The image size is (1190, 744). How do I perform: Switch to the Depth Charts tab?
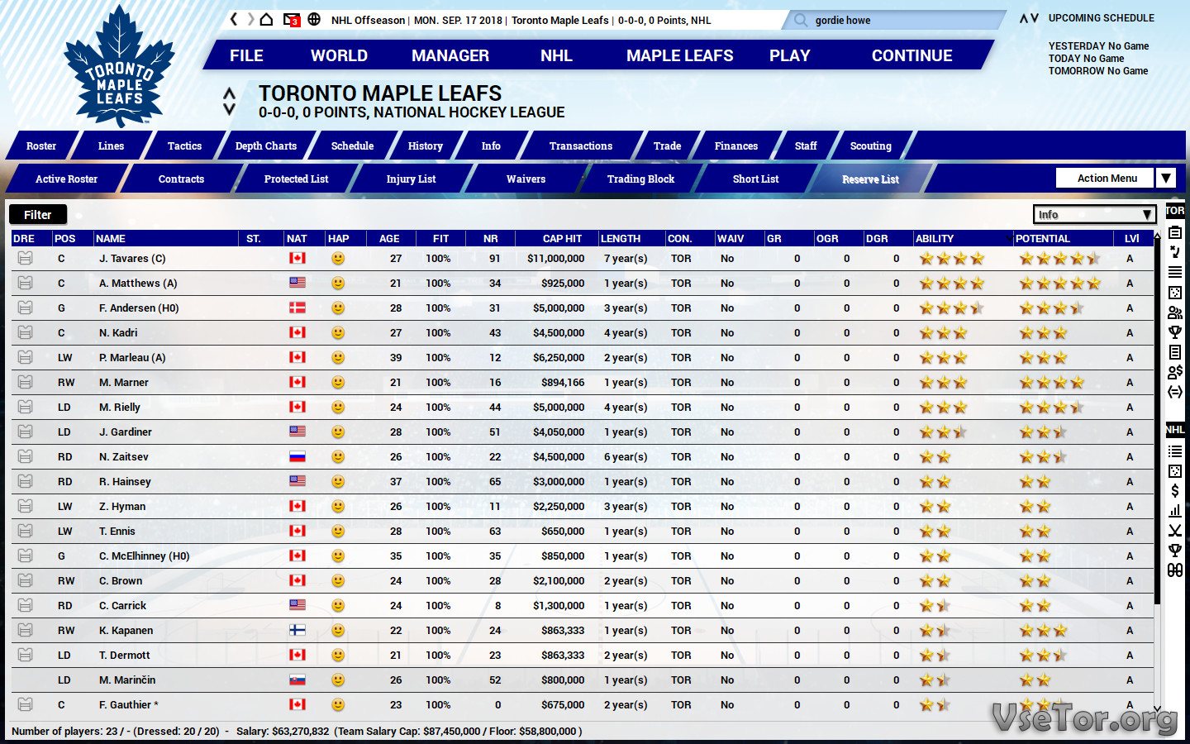(x=265, y=146)
